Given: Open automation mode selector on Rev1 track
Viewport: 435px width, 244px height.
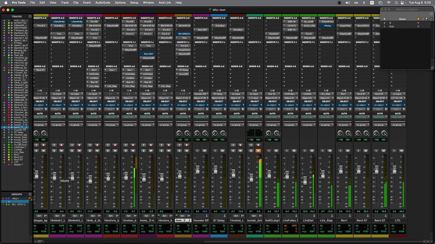Looking at the screenshot, I should pos(344,117).
